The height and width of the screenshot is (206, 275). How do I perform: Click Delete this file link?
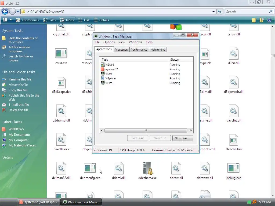[19, 110]
